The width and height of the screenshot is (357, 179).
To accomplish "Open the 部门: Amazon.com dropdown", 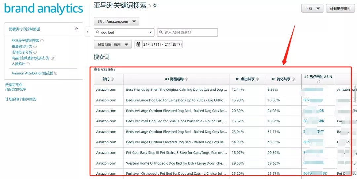I will tap(116, 21).
